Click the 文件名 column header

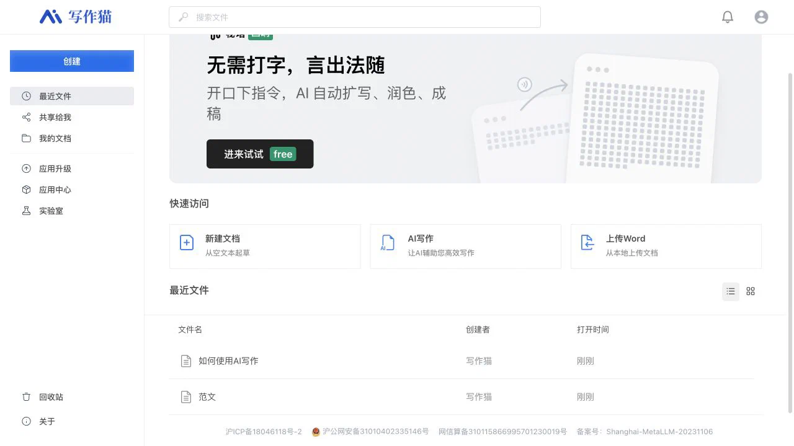click(x=190, y=330)
